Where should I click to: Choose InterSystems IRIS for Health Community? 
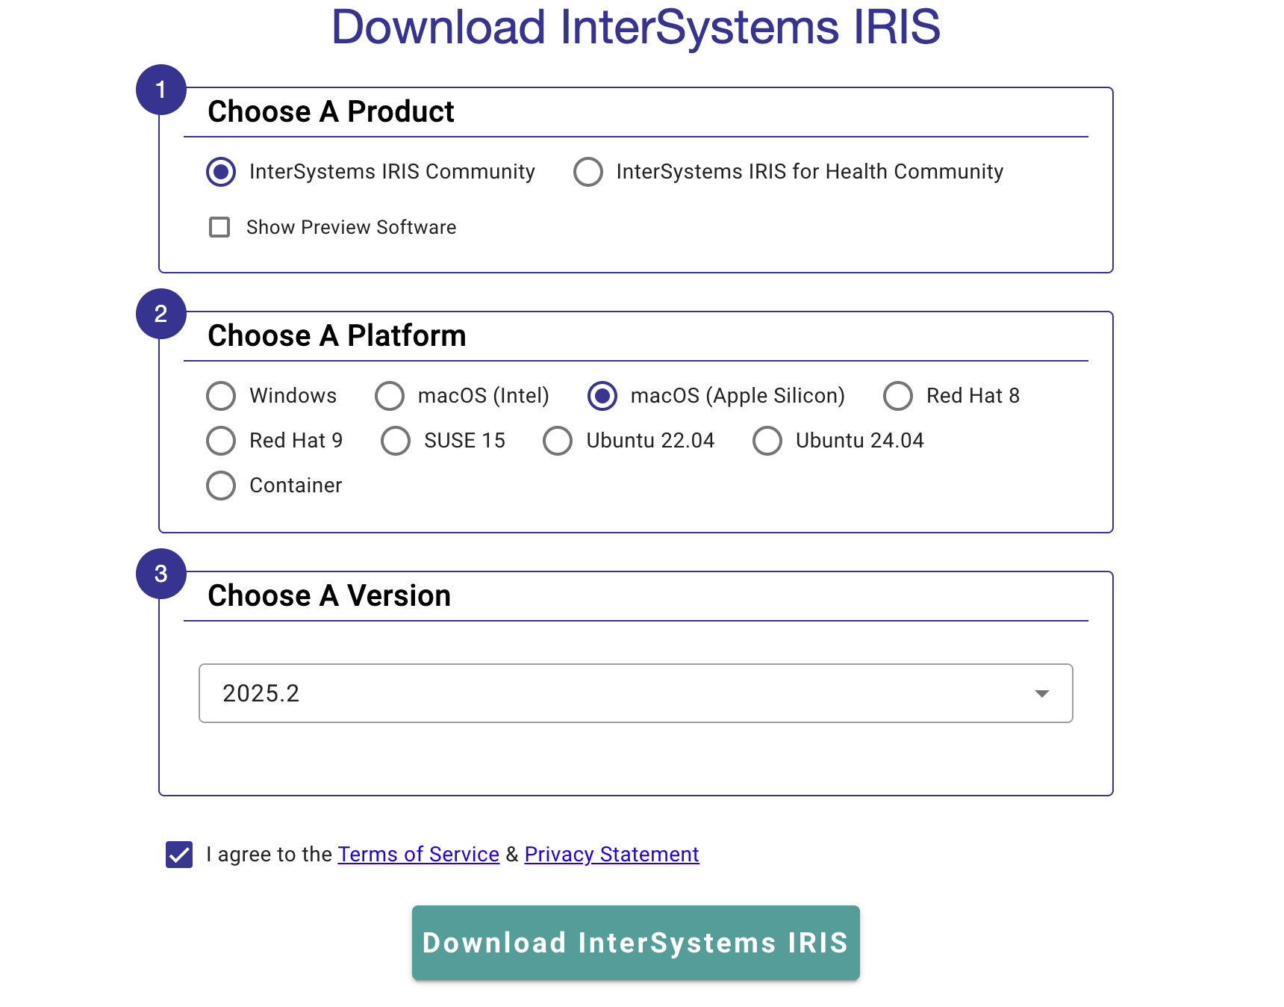click(x=588, y=172)
